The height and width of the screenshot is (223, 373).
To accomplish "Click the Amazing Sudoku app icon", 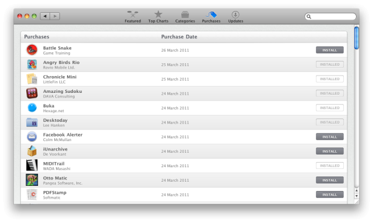I will [x=32, y=93].
